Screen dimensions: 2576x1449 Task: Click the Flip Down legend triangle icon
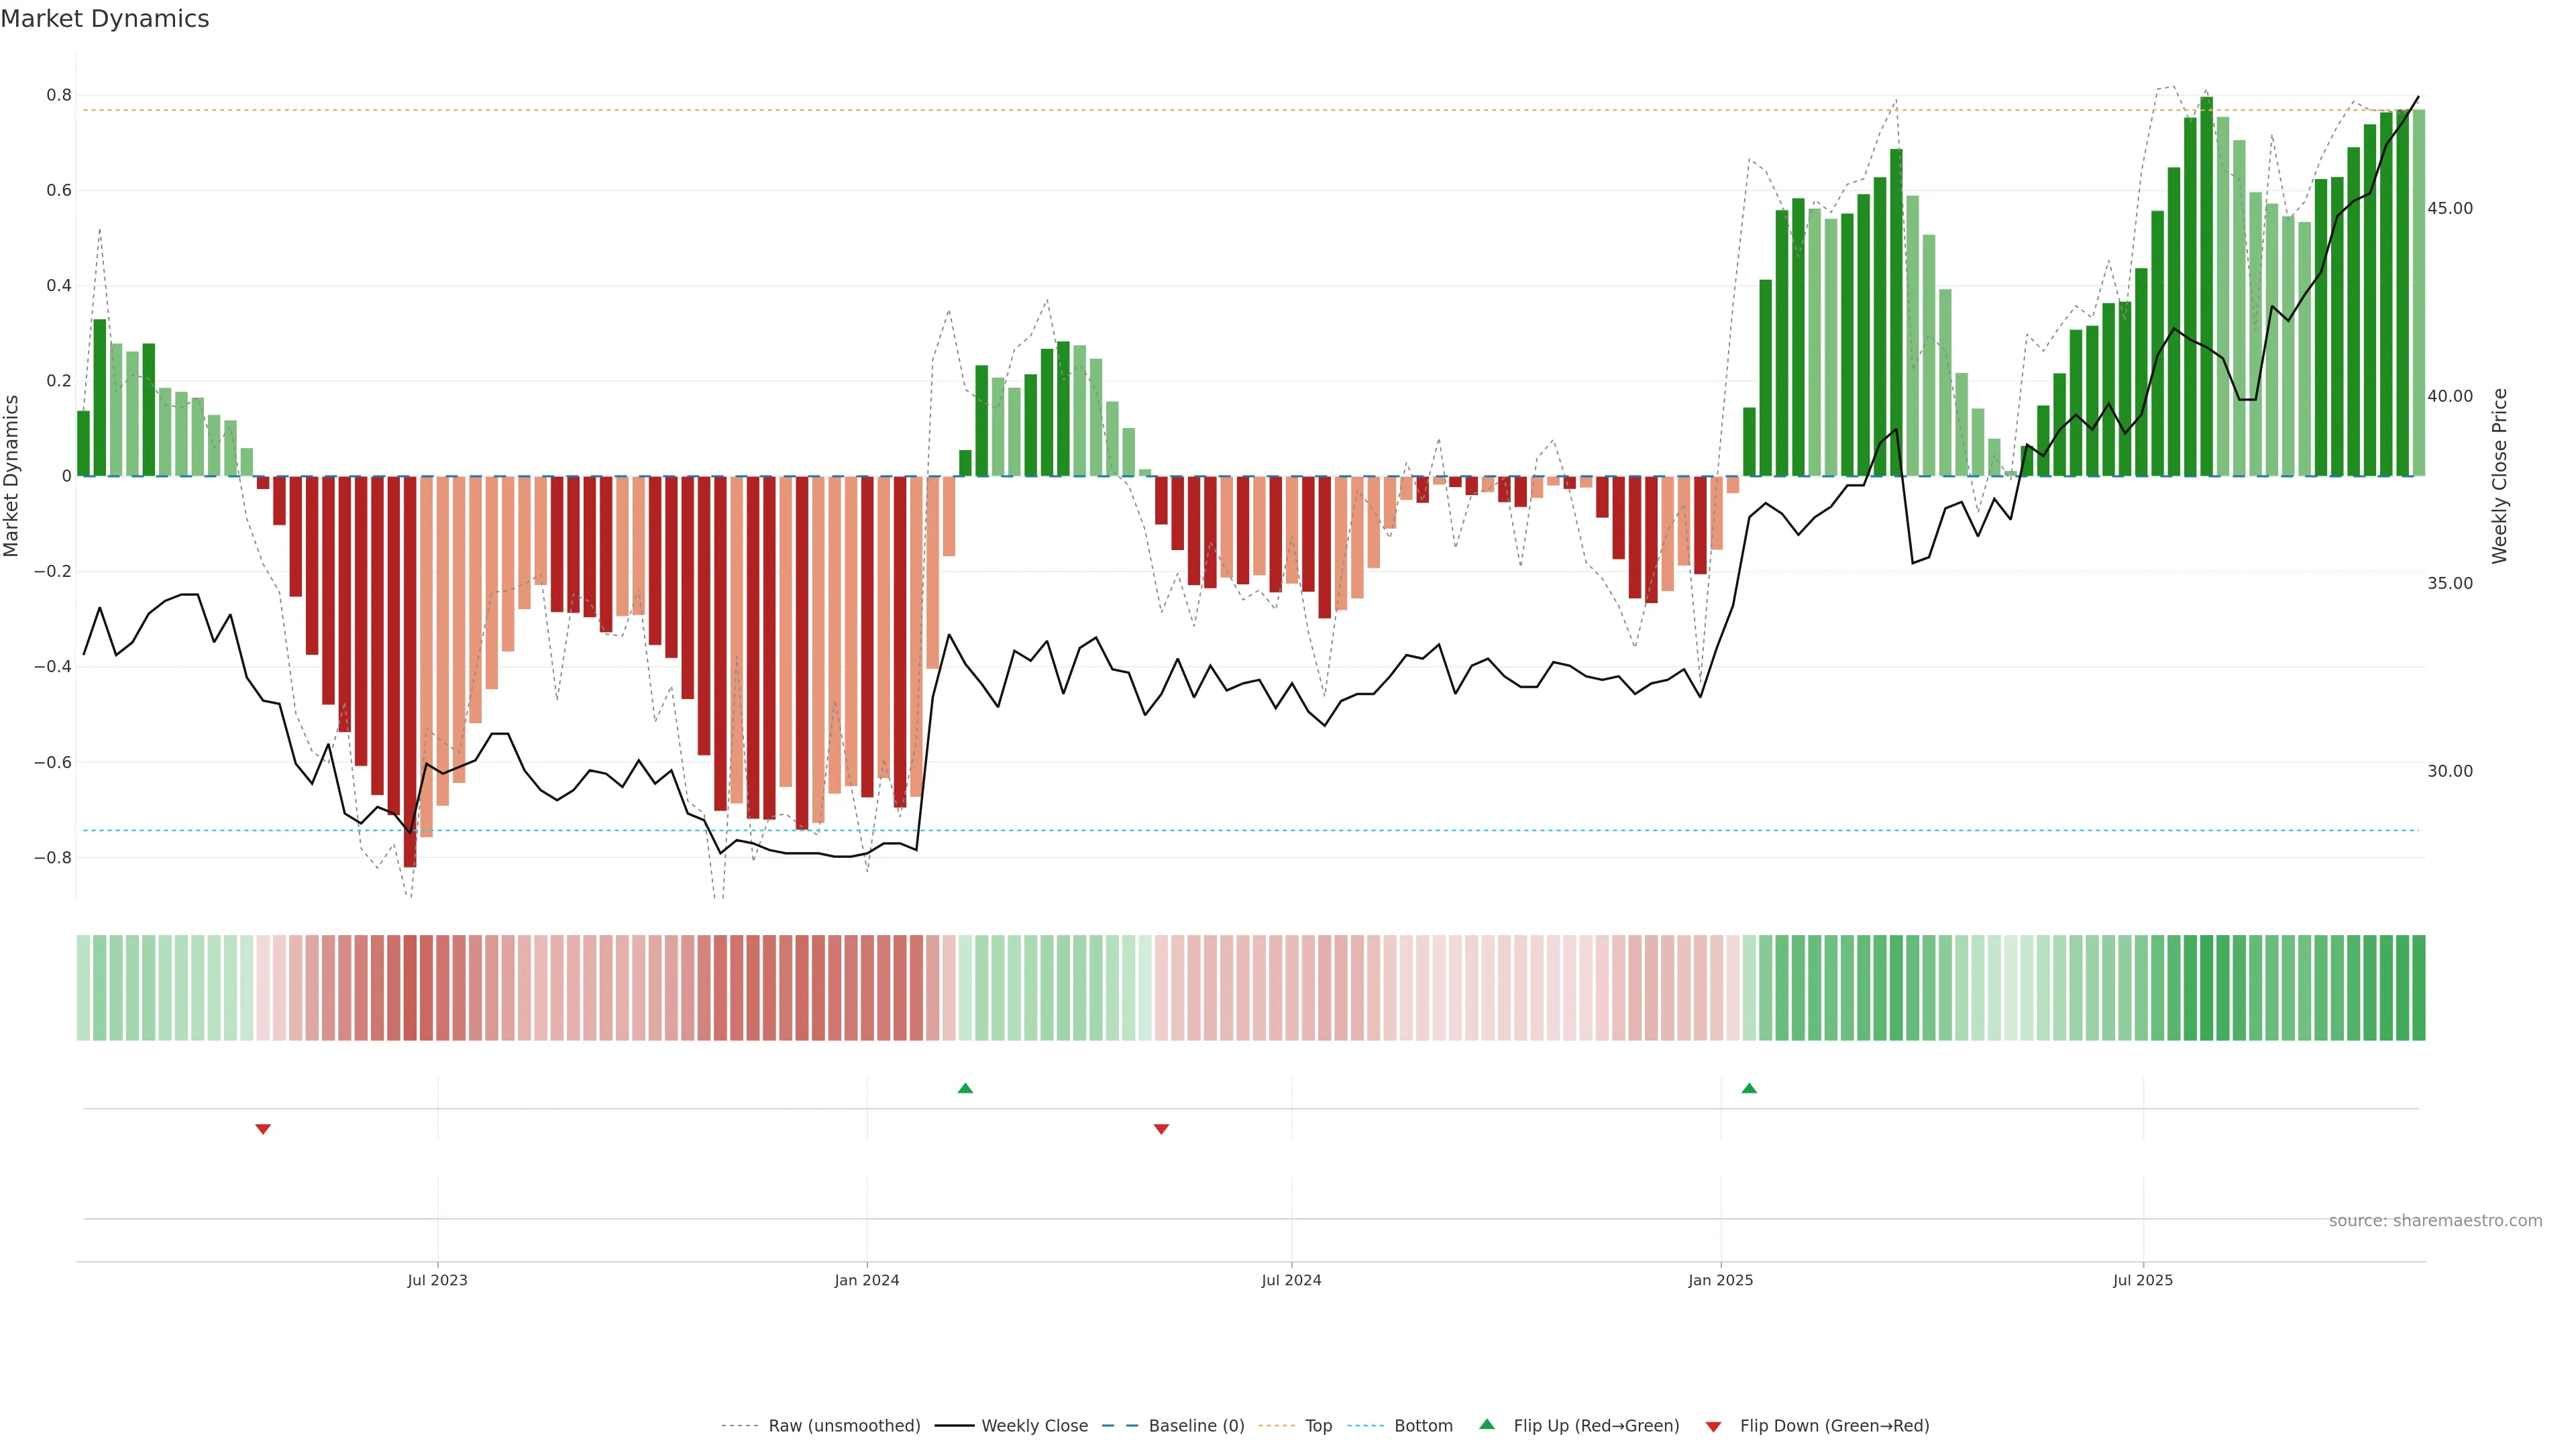point(1713,1427)
